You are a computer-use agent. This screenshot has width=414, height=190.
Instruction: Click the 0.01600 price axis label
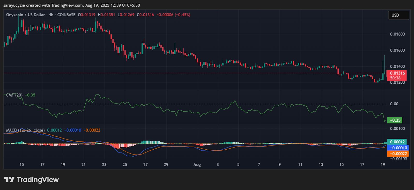pyautogui.click(x=397, y=50)
